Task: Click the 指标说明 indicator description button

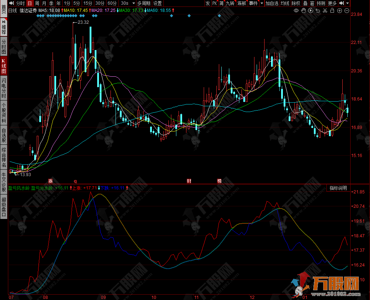Action: click(338, 188)
